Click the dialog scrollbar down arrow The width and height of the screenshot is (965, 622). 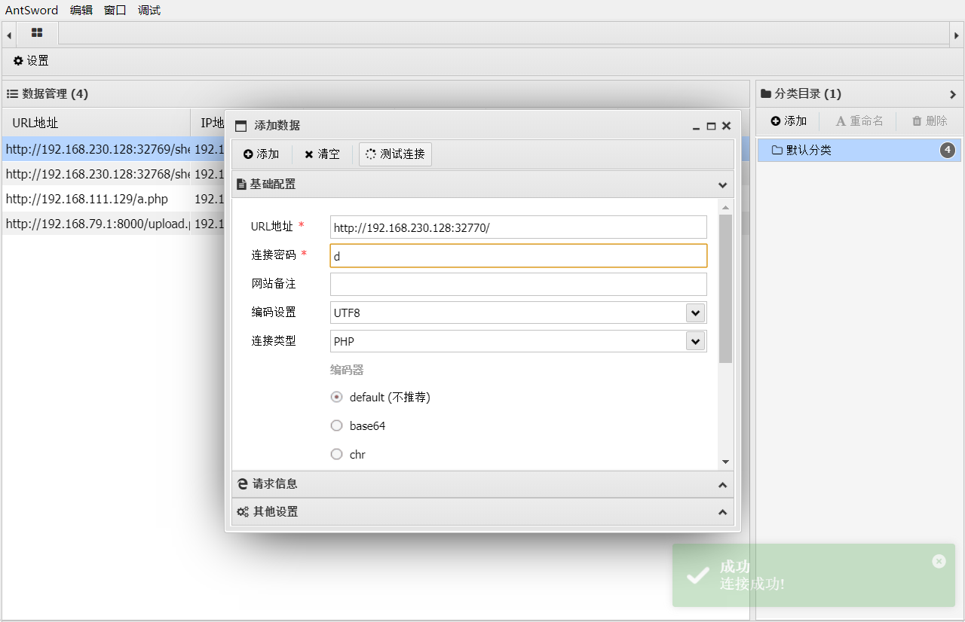coord(725,462)
